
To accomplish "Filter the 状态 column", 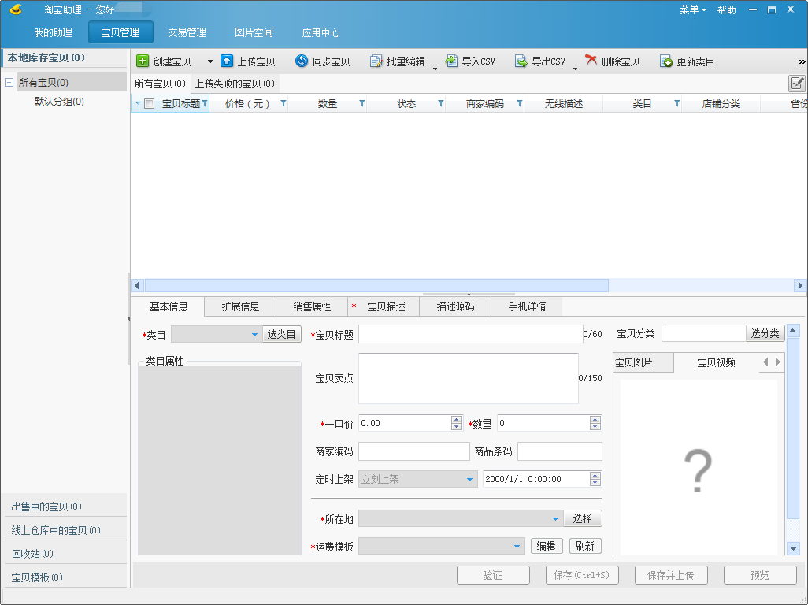I will pyautogui.click(x=440, y=103).
